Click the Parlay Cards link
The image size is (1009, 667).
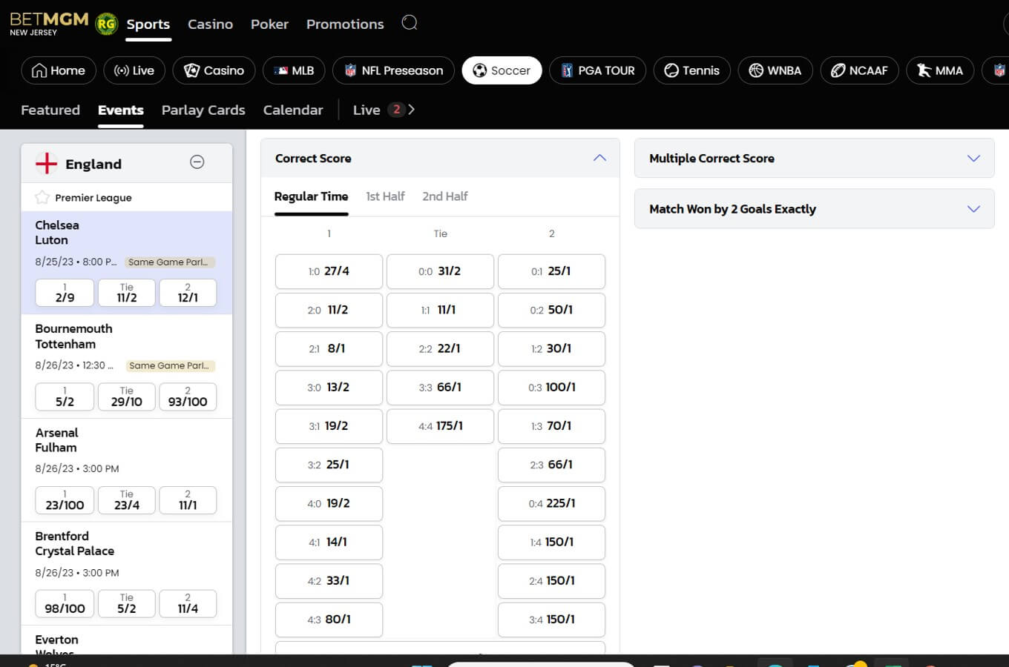pyautogui.click(x=203, y=110)
